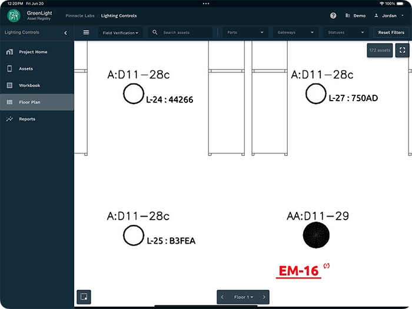Open the Pinnacle Labs breadcrumb
The height and width of the screenshot is (309, 412).
(x=80, y=16)
